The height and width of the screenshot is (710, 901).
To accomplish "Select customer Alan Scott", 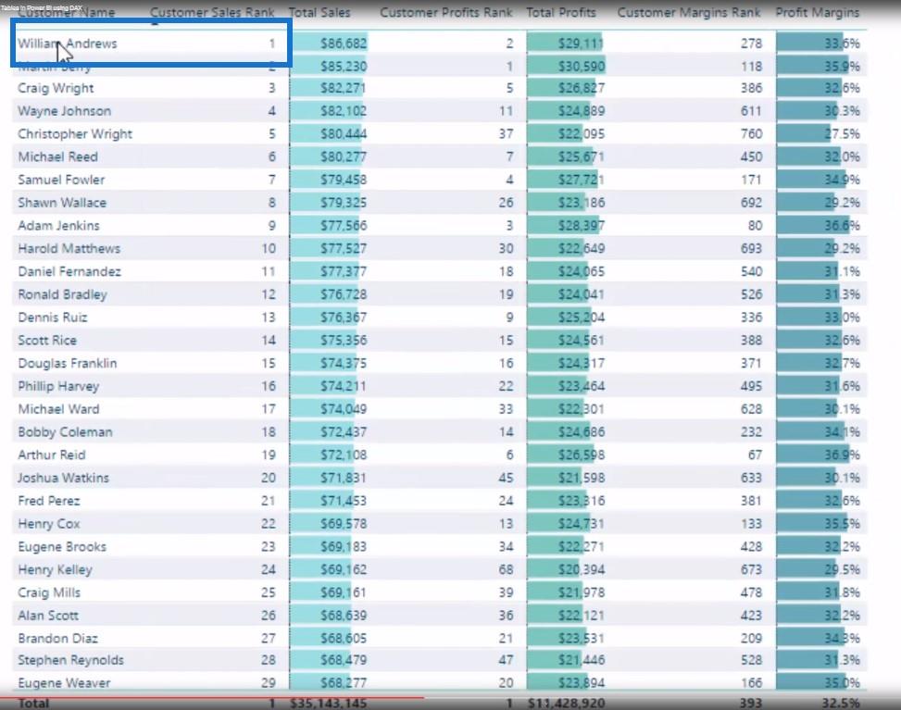I will [x=48, y=617].
